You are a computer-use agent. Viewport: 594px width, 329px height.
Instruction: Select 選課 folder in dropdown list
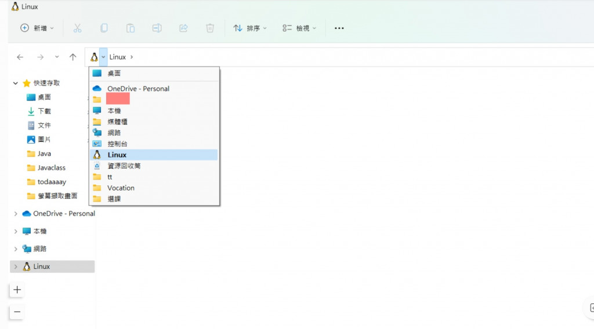coord(154,199)
